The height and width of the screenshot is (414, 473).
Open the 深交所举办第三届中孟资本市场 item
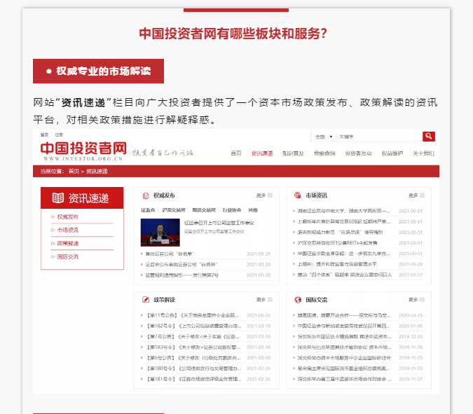coord(344,379)
